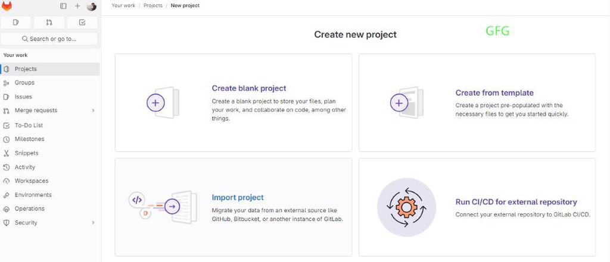The width and height of the screenshot is (610, 262).
Task: Choose Create blank project
Action: 249,89
